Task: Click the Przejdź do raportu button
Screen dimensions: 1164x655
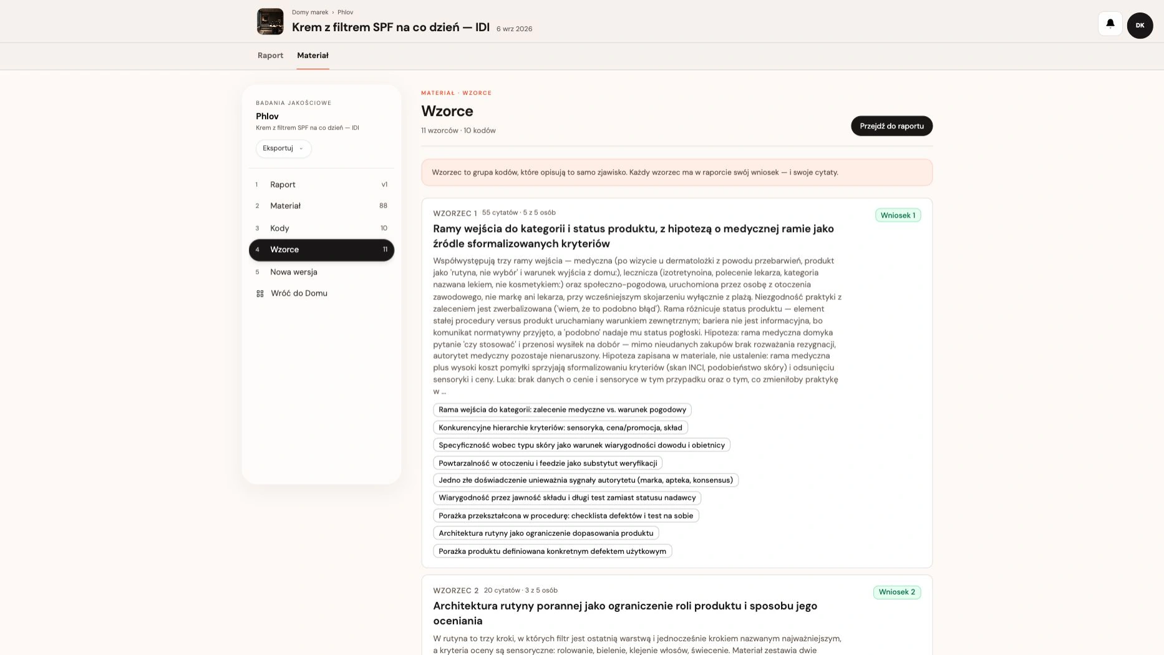Action: (x=891, y=126)
